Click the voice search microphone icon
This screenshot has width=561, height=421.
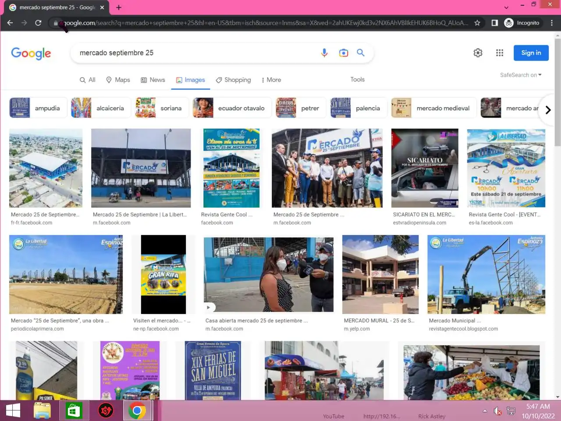pos(324,53)
